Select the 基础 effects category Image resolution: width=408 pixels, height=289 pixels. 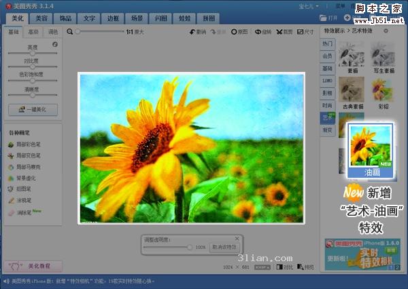[327, 69]
